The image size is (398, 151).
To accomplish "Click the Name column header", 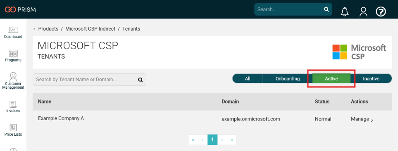I will point(45,101).
